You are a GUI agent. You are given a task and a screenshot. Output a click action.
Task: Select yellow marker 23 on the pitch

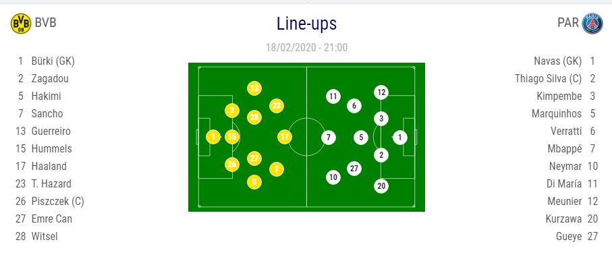(x=277, y=106)
